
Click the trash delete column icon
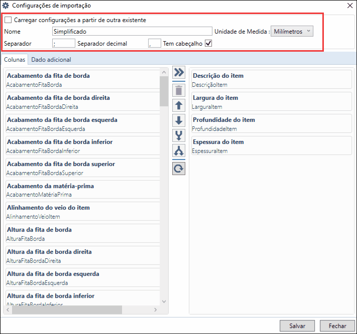(179, 90)
